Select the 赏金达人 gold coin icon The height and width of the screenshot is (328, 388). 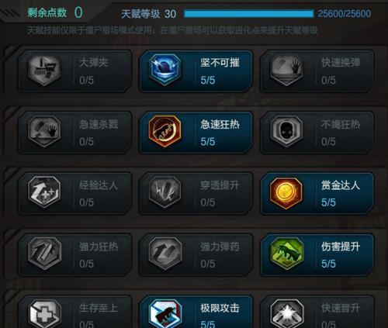point(286,193)
